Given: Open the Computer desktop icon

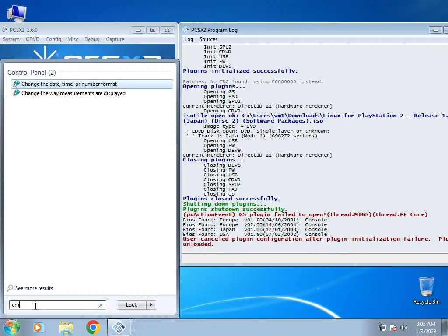Looking at the screenshot, I should [x=17, y=13].
